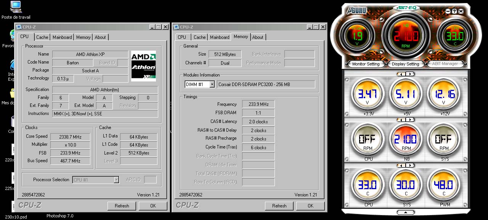Click the NB fan 2100 RPM gauge
The width and height of the screenshot is (488, 220).
pyautogui.click(x=406, y=139)
